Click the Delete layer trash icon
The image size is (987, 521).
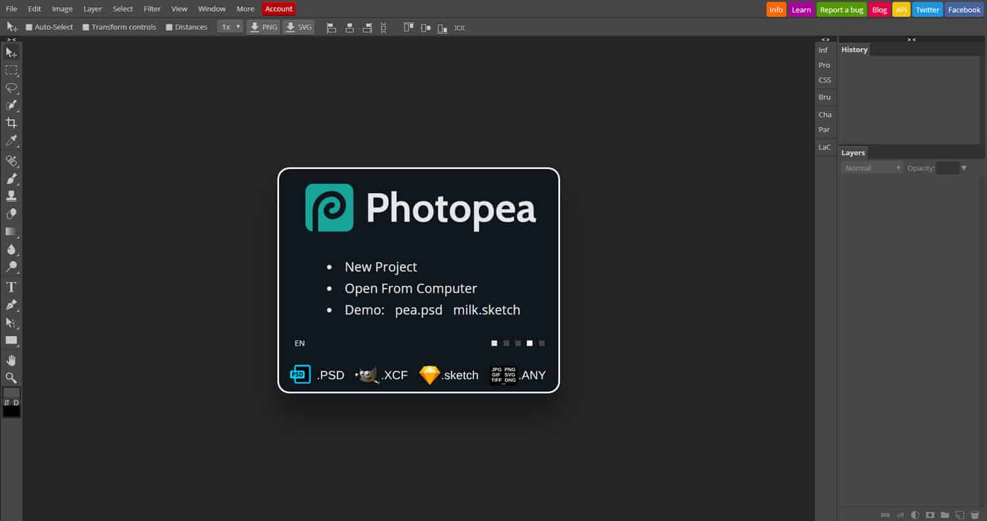(974, 514)
